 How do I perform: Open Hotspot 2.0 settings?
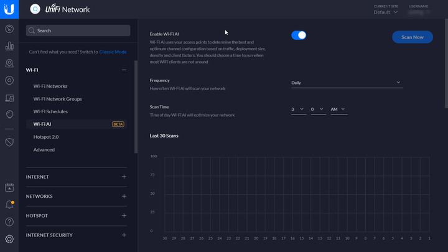45,137
